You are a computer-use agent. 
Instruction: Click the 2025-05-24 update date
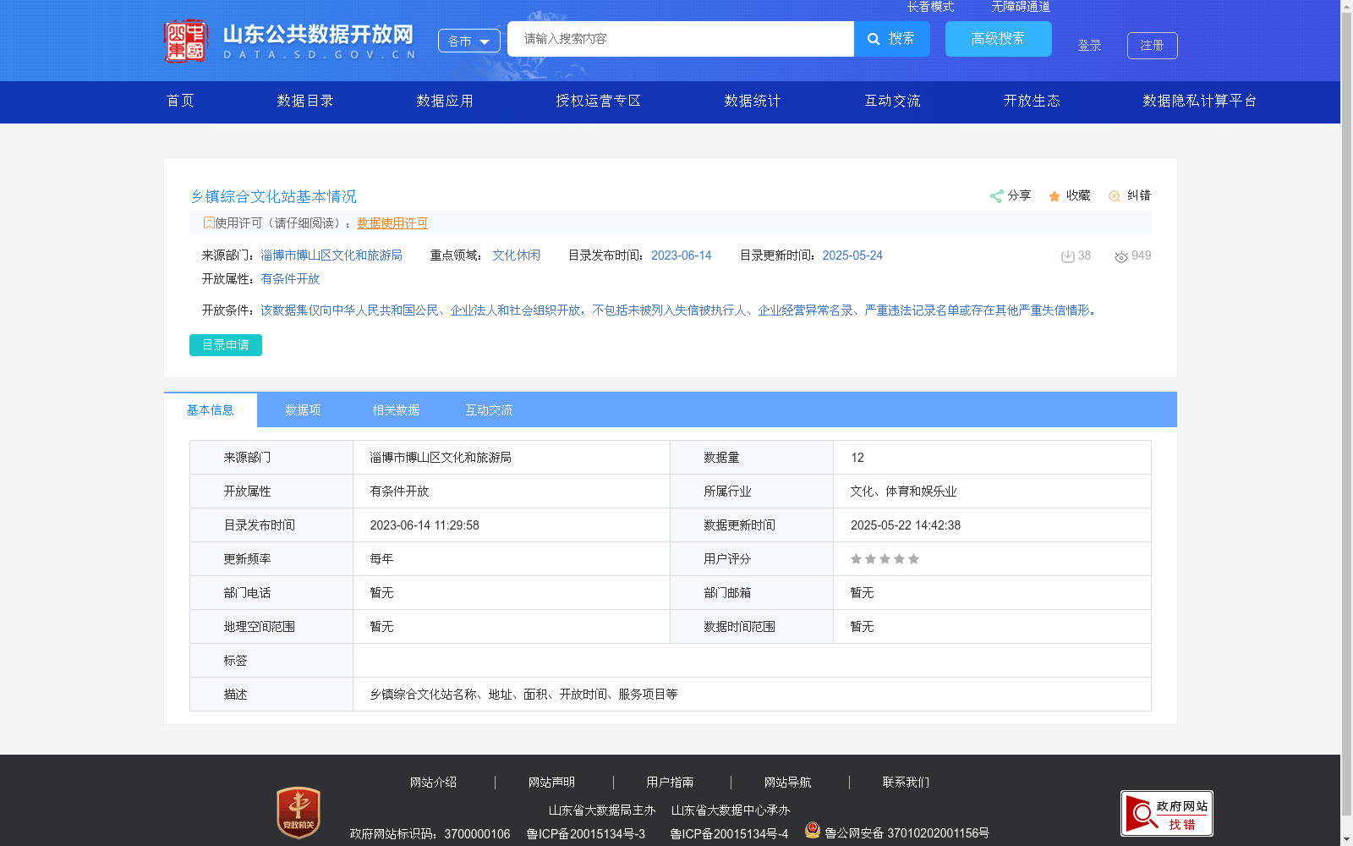point(852,255)
